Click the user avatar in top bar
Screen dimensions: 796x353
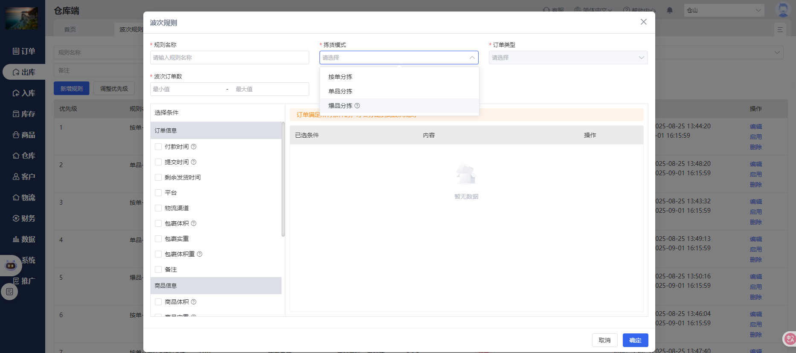coord(783,10)
